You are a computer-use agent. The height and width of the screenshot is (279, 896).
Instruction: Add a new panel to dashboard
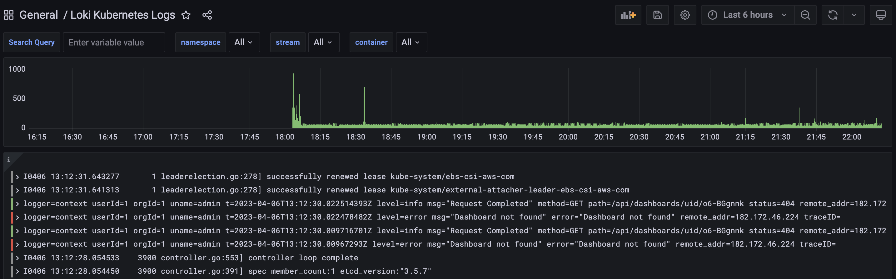point(628,15)
